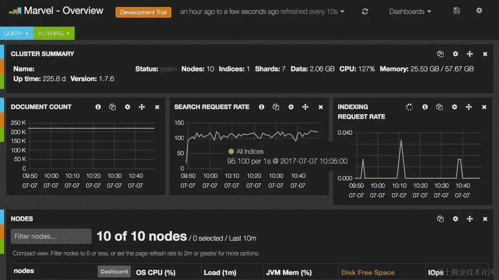Click the green cluster Status value
499x280 pixels.
(168, 69)
